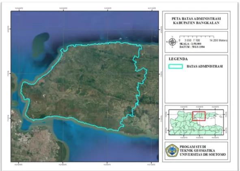Click the "PROGAM STUDI" text
The height and width of the screenshot is (171, 240).
click(x=193, y=147)
